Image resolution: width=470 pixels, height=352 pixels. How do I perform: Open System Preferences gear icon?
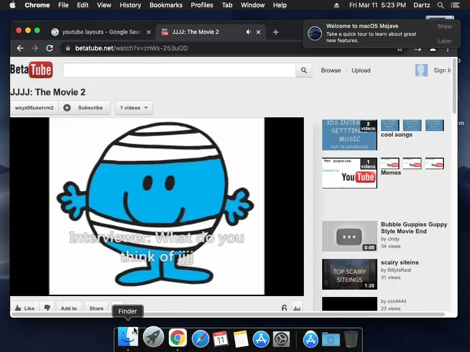pos(281,339)
